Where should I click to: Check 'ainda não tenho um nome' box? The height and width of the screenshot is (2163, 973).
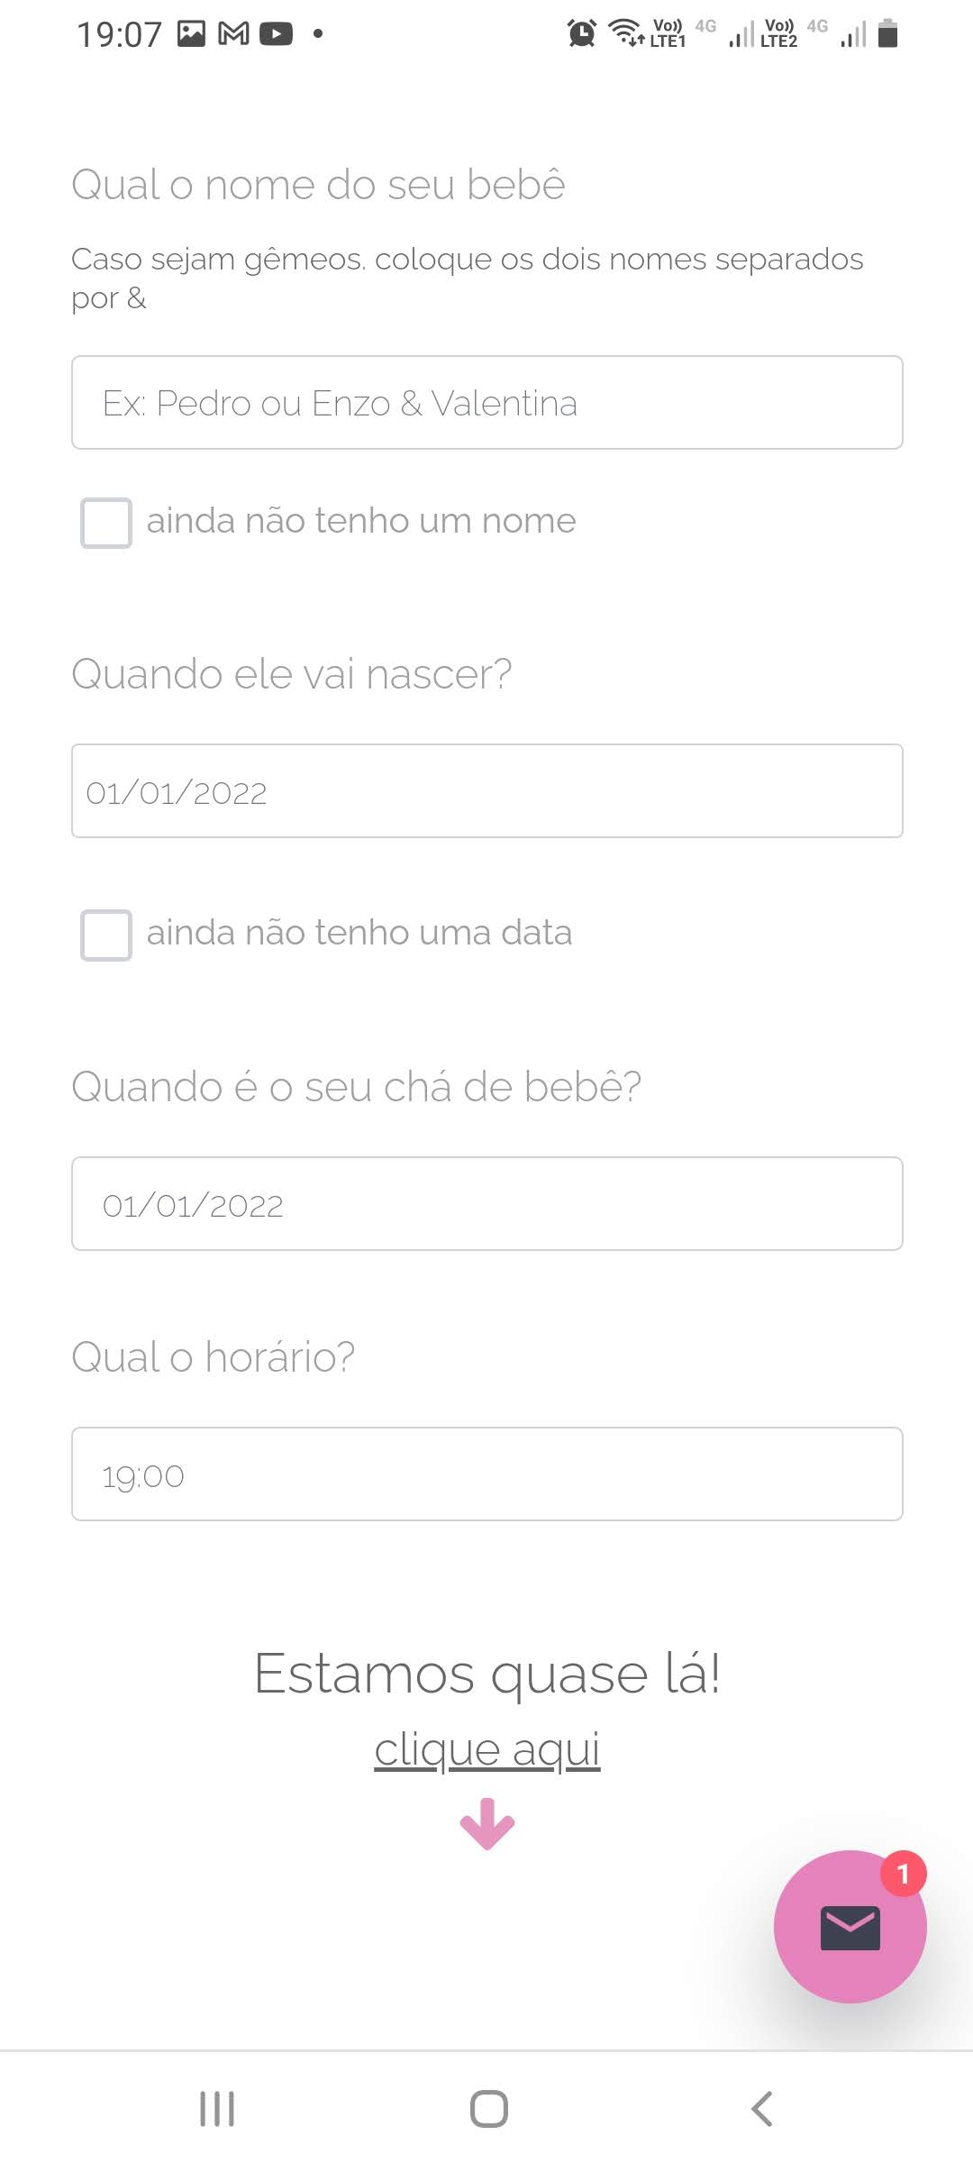pos(106,523)
